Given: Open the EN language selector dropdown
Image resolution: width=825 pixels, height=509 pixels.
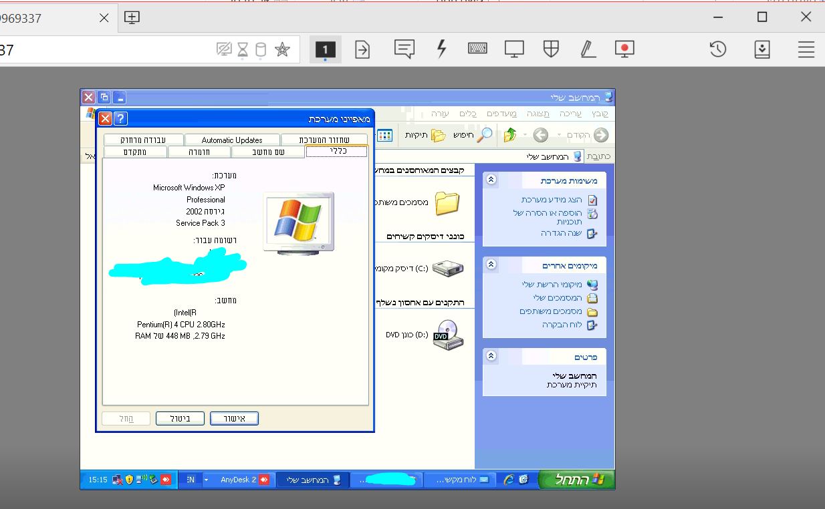Looking at the screenshot, I should pyautogui.click(x=190, y=479).
